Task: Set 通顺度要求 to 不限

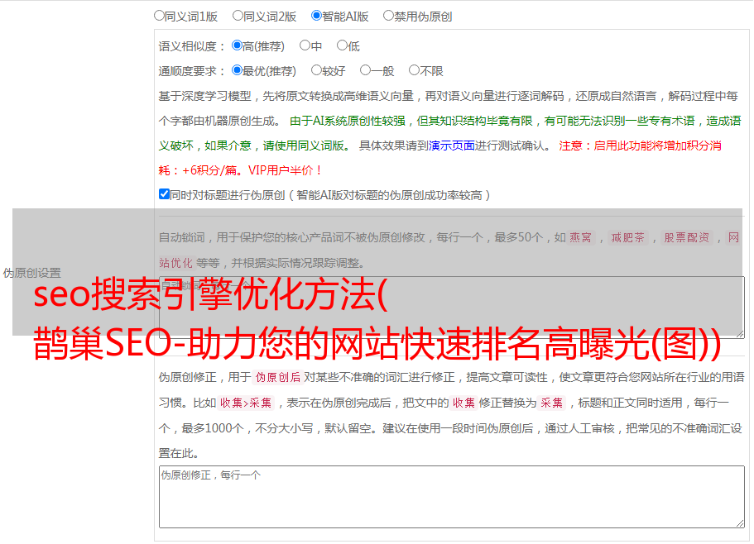Action: point(414,70)
